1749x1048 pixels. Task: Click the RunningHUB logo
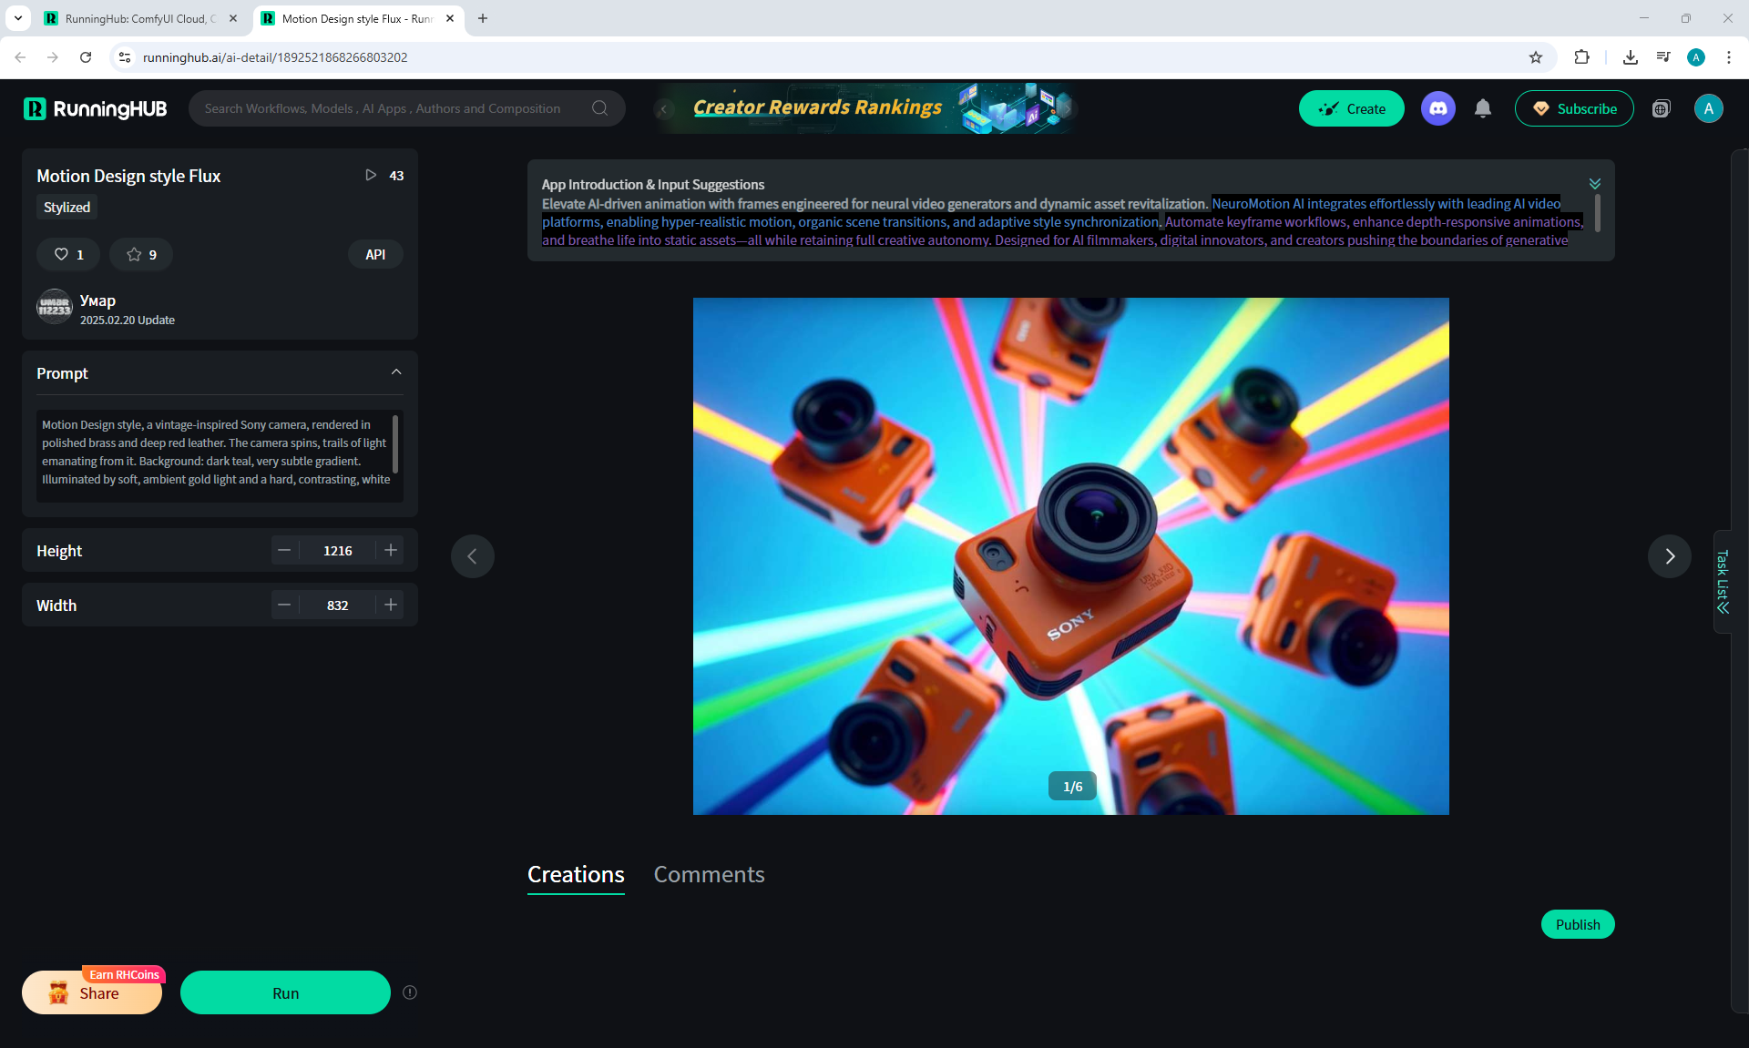(96, 109)
